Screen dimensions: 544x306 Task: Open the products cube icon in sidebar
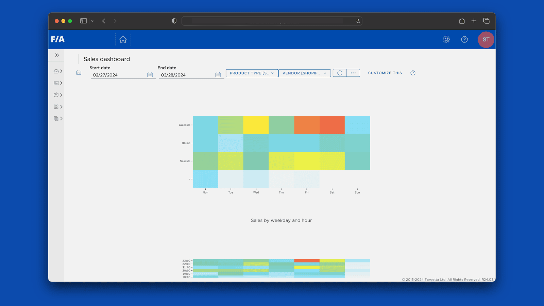(x=56, y=95)
